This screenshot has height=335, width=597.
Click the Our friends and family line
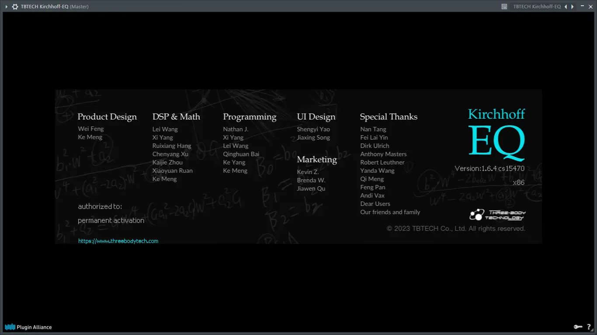point(390,212)
